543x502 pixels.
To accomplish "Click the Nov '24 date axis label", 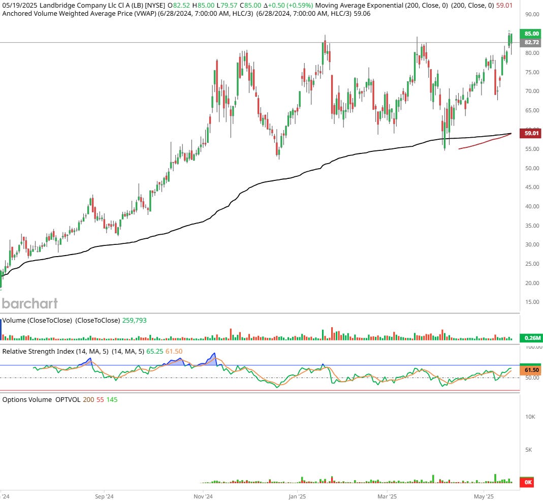I will tap(203, 496).
